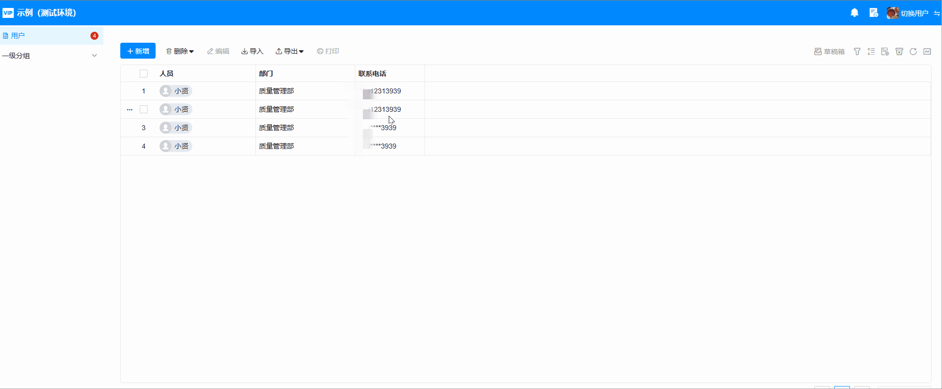
Task: Open the 草稿箱 drafts box
Action: pos(829,52)
